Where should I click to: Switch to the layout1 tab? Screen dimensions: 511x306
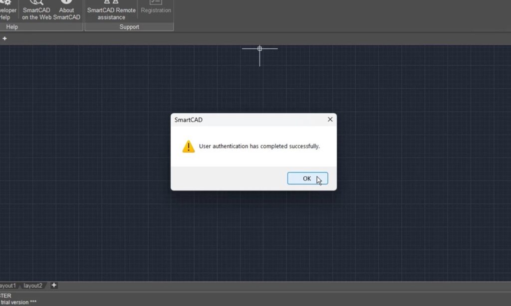7,286
